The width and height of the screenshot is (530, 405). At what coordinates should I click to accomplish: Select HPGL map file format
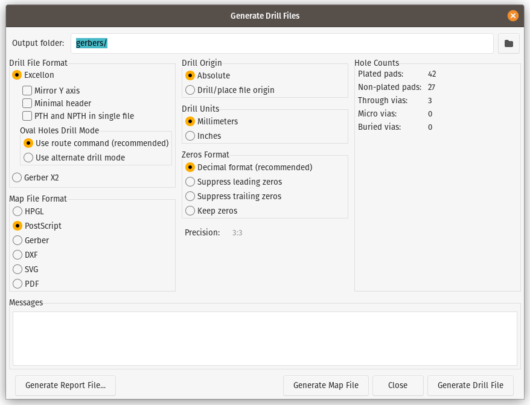(18, 211)
